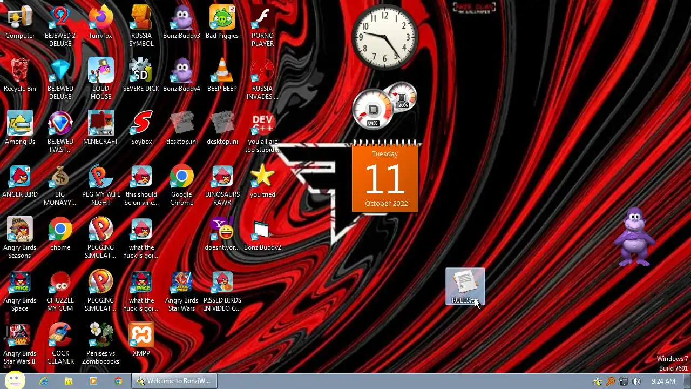Select the RULES.txt file on desktop
691x389 pixels.
[465, 286]
